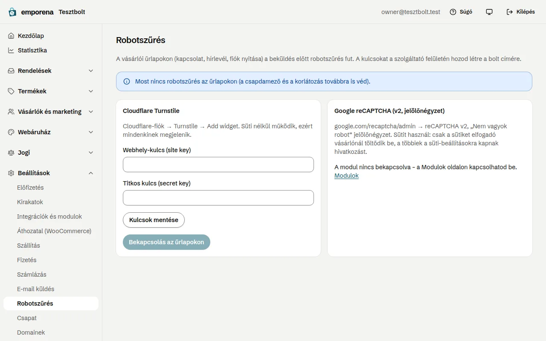Screen dimensions: 546x341
Task: Click the Kezdőlap home icon
Action: coord(11,36)
